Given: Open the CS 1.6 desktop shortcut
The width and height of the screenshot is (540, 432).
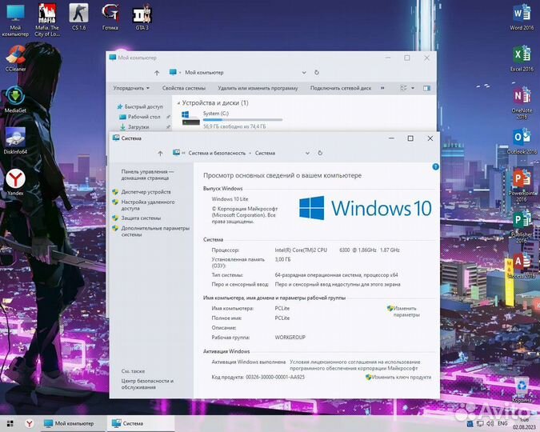Looking at the screenshot, I should (79, 17).
